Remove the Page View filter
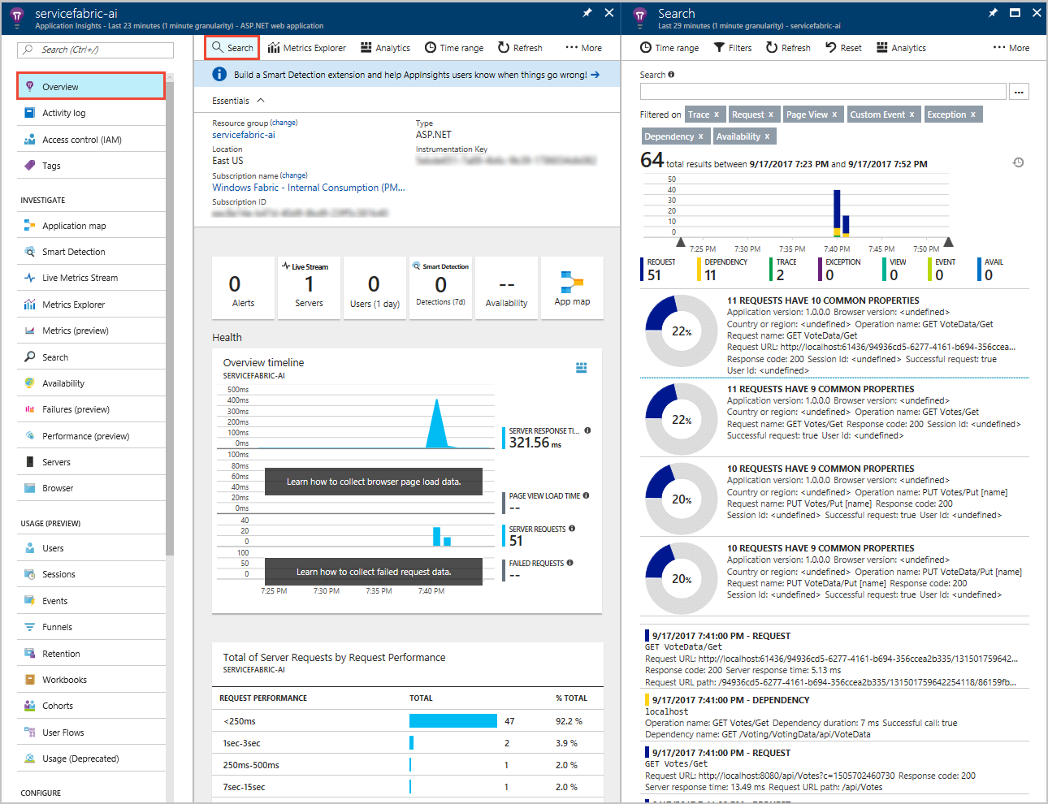 [x=834, y=115]
